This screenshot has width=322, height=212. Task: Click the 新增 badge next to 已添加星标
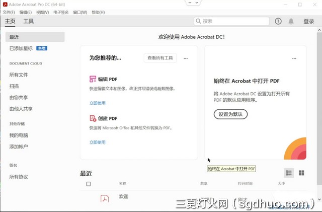(42, 48)
